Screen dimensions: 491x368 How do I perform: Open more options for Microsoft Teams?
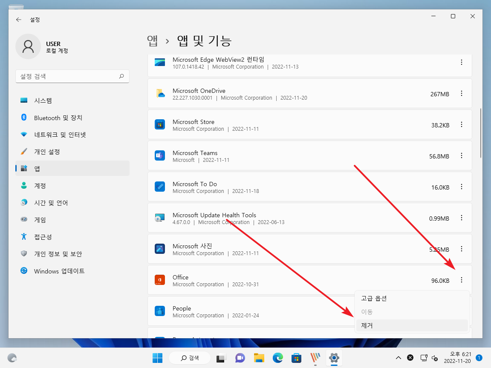[x=461, y=155]
